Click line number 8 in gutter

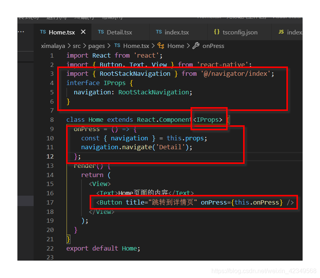52,119
